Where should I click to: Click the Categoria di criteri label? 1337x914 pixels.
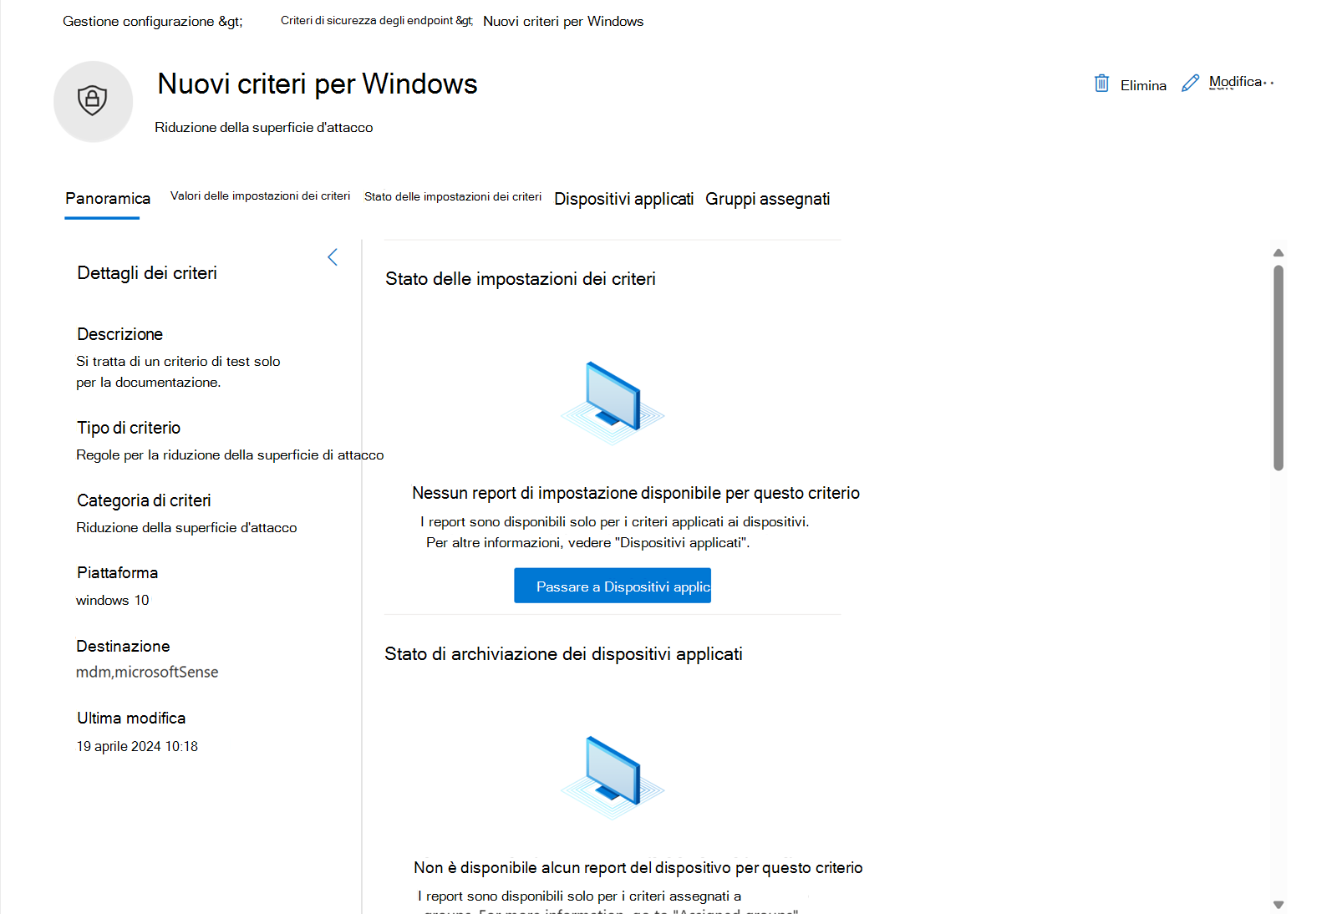pos(144,500)
